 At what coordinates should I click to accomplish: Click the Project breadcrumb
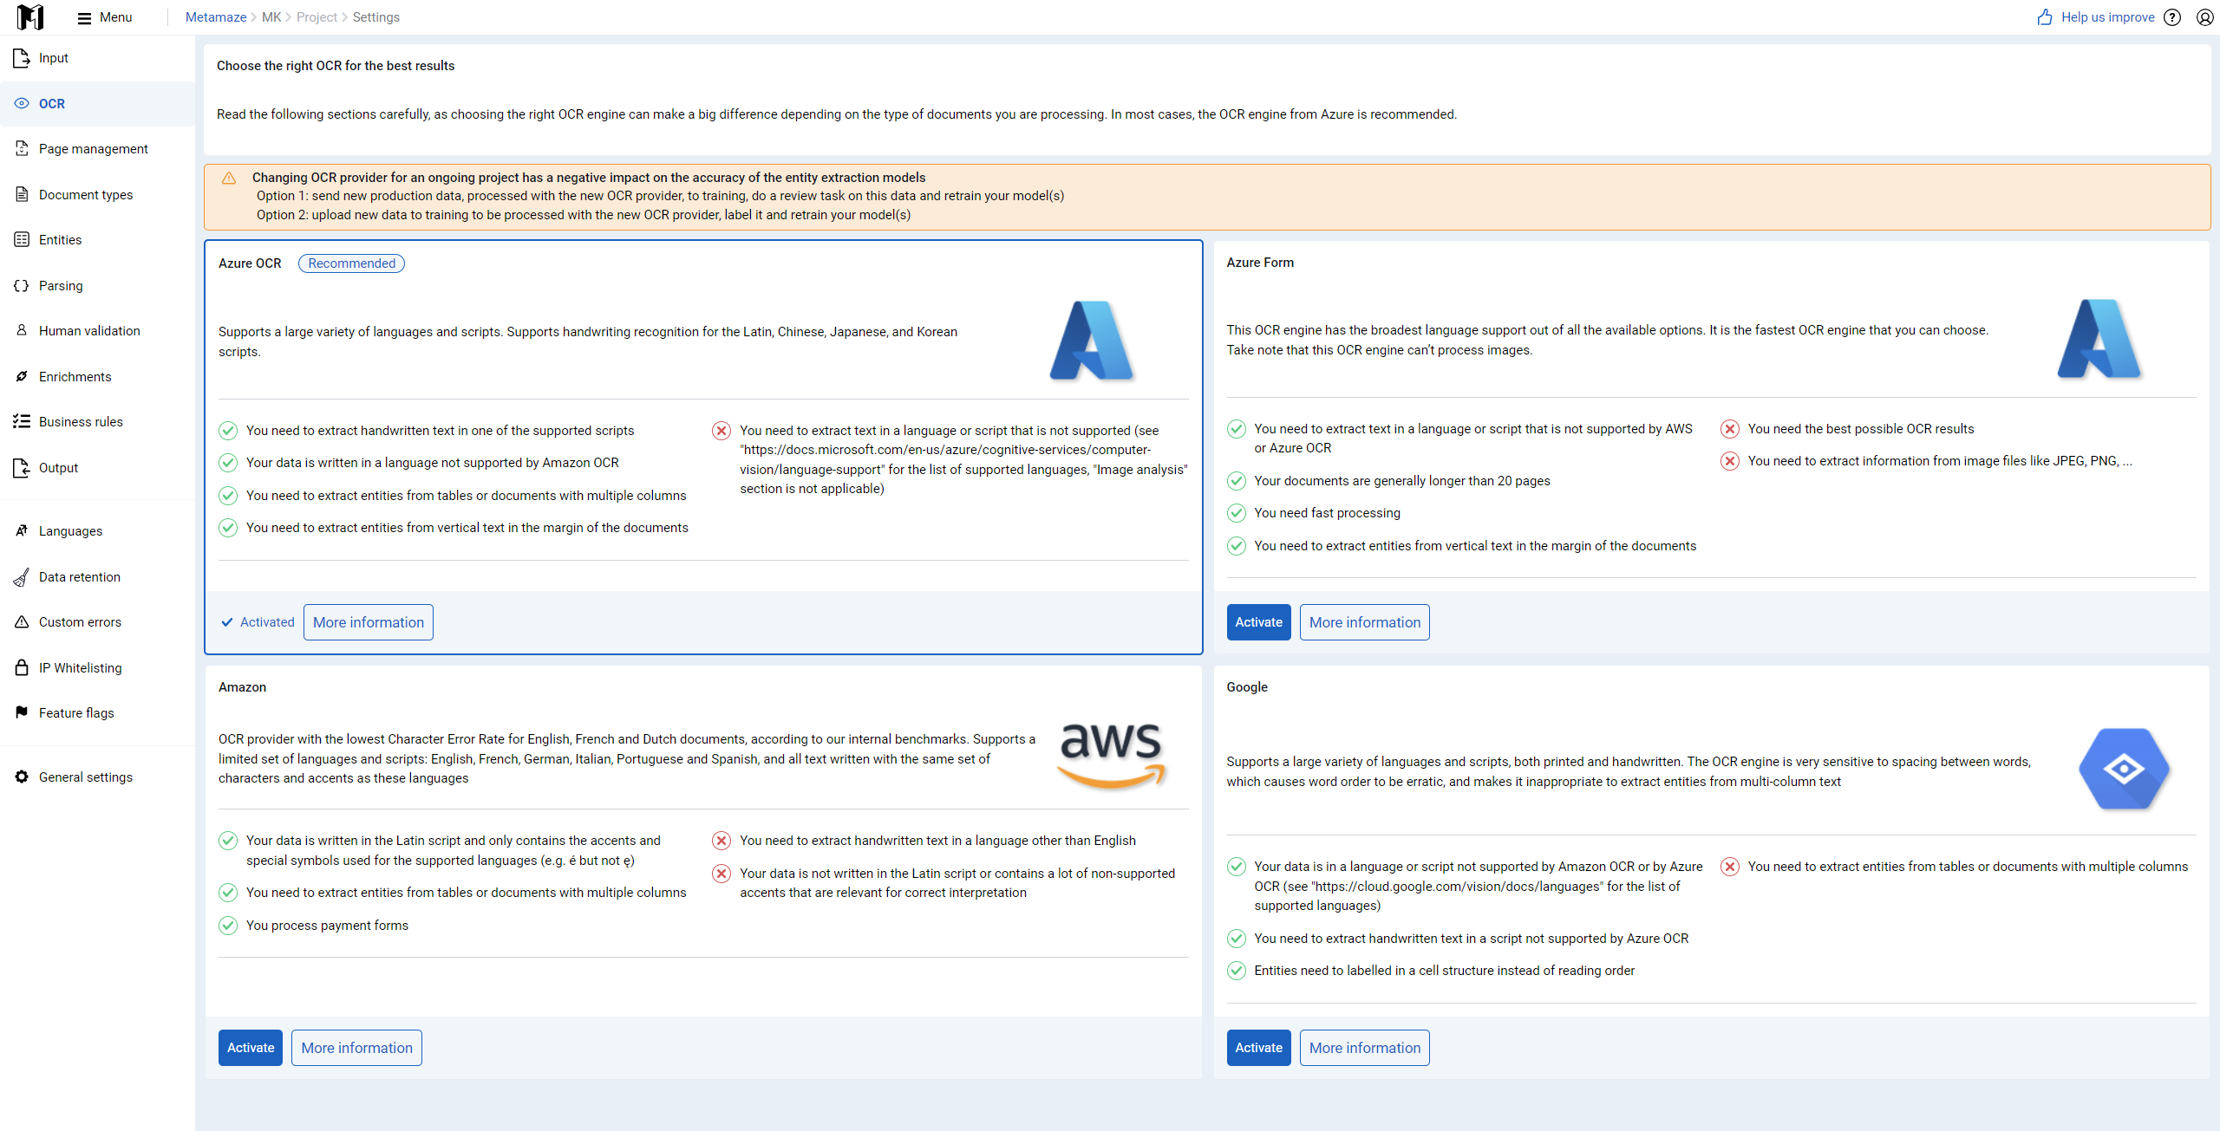coord(317,17)
